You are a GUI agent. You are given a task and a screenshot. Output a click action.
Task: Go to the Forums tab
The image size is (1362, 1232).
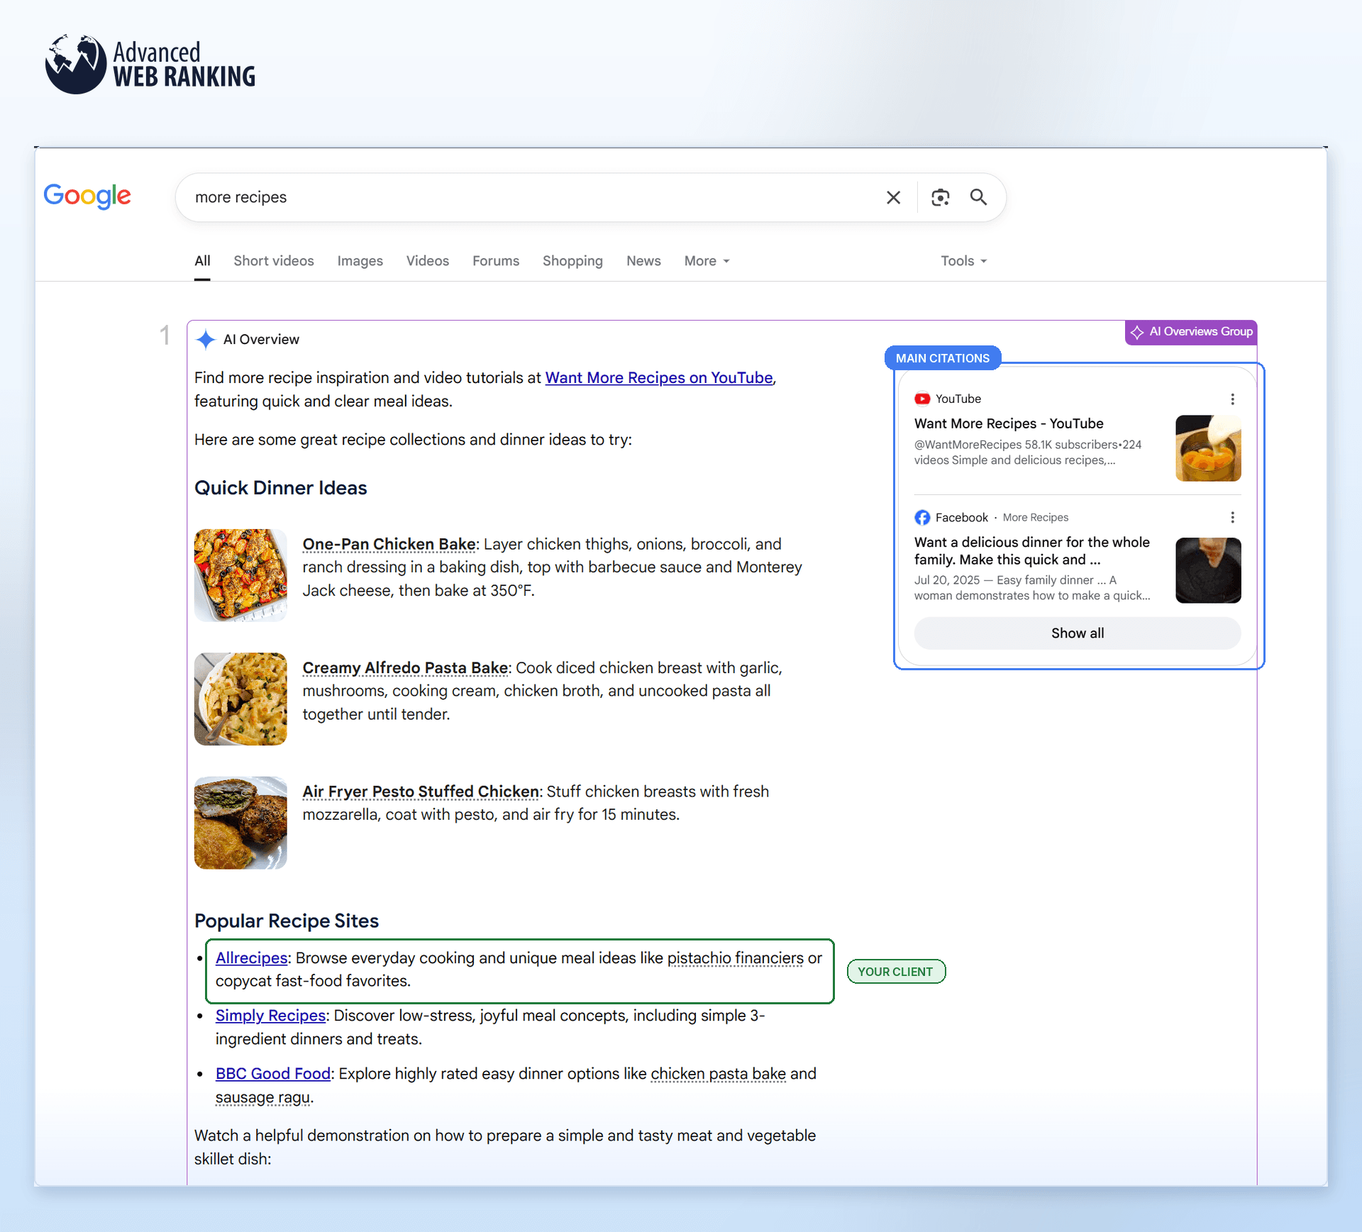[496, 261]
